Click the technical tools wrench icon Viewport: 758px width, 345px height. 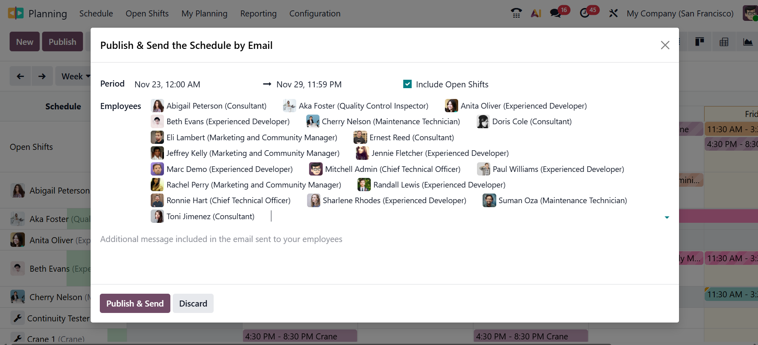coord(613,13)
